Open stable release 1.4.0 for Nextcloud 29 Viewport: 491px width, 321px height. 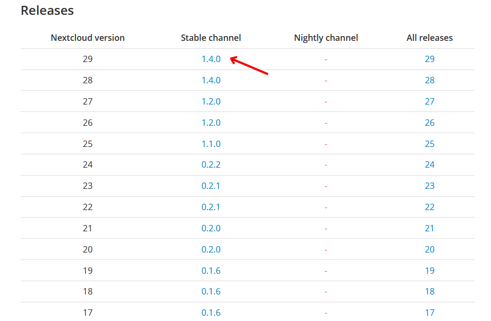[211, 59]
